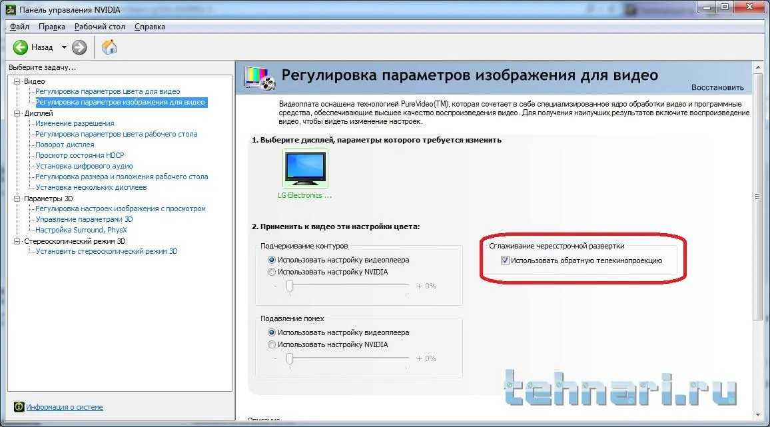Select NVIDIA setting for Подчеркивание контуров
This screenshot has width=770, height=427.
pos(272,272)
